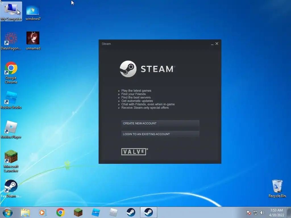Select the Recycle Bin icon

[x=277, y=188]
